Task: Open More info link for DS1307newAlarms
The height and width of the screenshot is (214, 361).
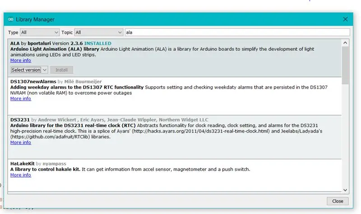Action: click(x=20, y=98)
